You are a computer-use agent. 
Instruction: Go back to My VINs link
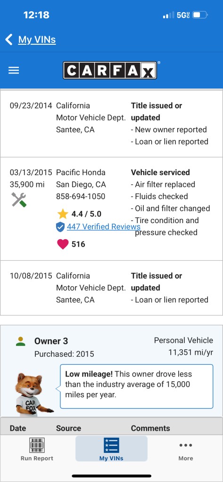click(x=37, y=40)
